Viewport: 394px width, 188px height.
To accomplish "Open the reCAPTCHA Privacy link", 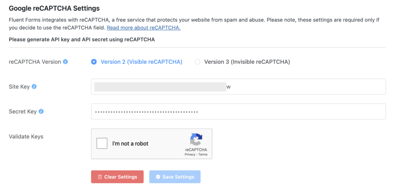I will coord(190,155).
